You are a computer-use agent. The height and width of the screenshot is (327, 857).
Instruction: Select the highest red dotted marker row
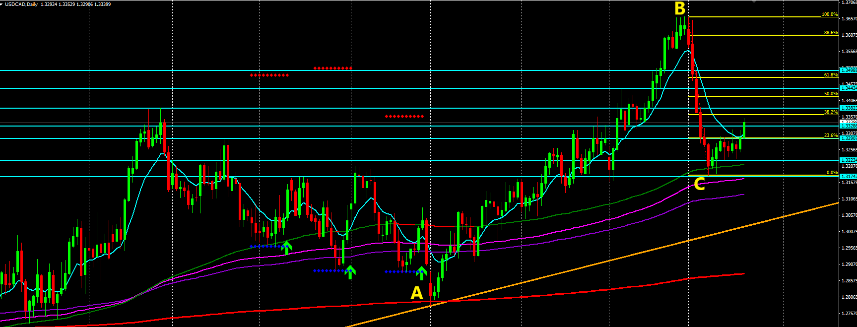coord(332,68)
